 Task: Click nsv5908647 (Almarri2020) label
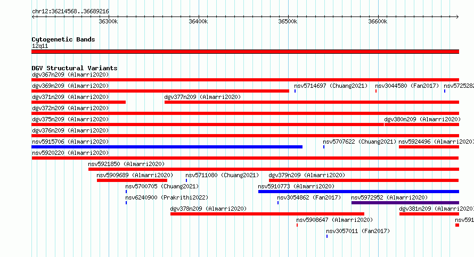coord(334,220)
